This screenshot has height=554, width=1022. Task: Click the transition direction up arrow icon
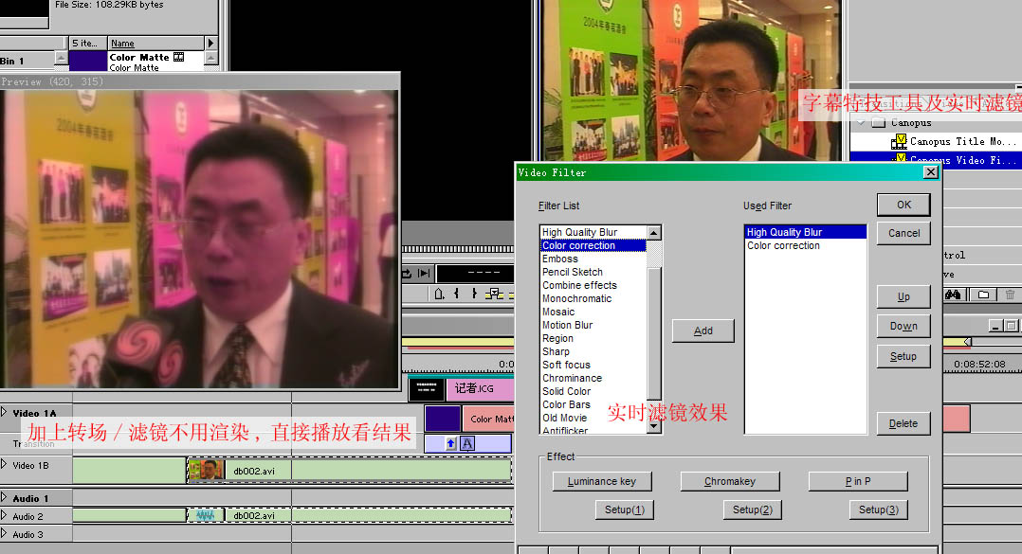450,443
